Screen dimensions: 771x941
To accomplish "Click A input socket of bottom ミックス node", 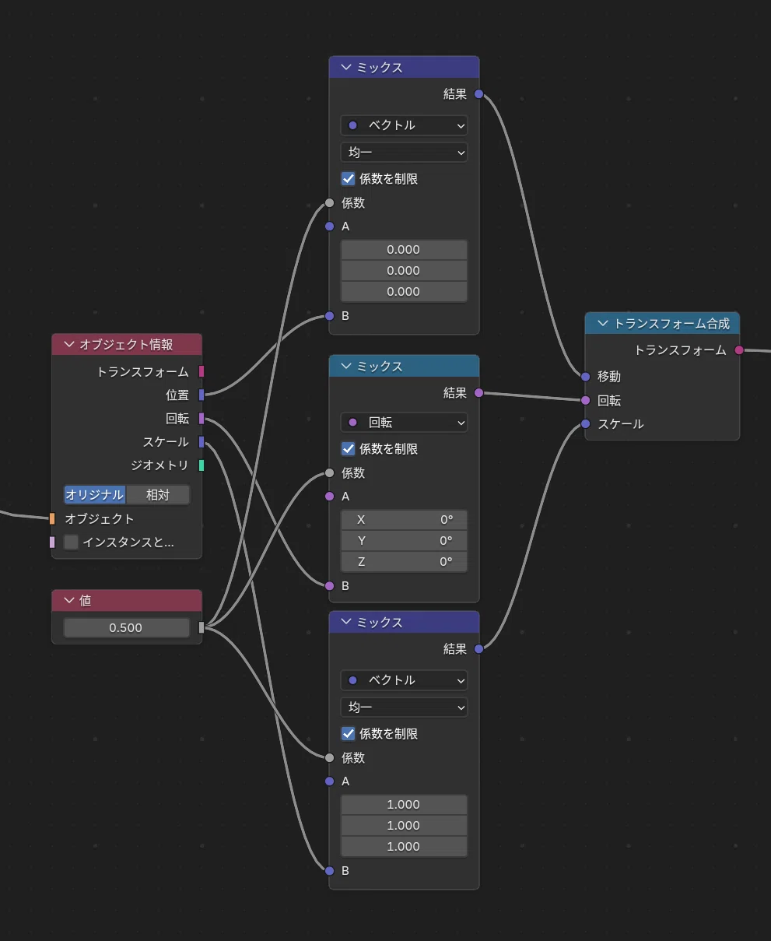I will tap(329, 781).
